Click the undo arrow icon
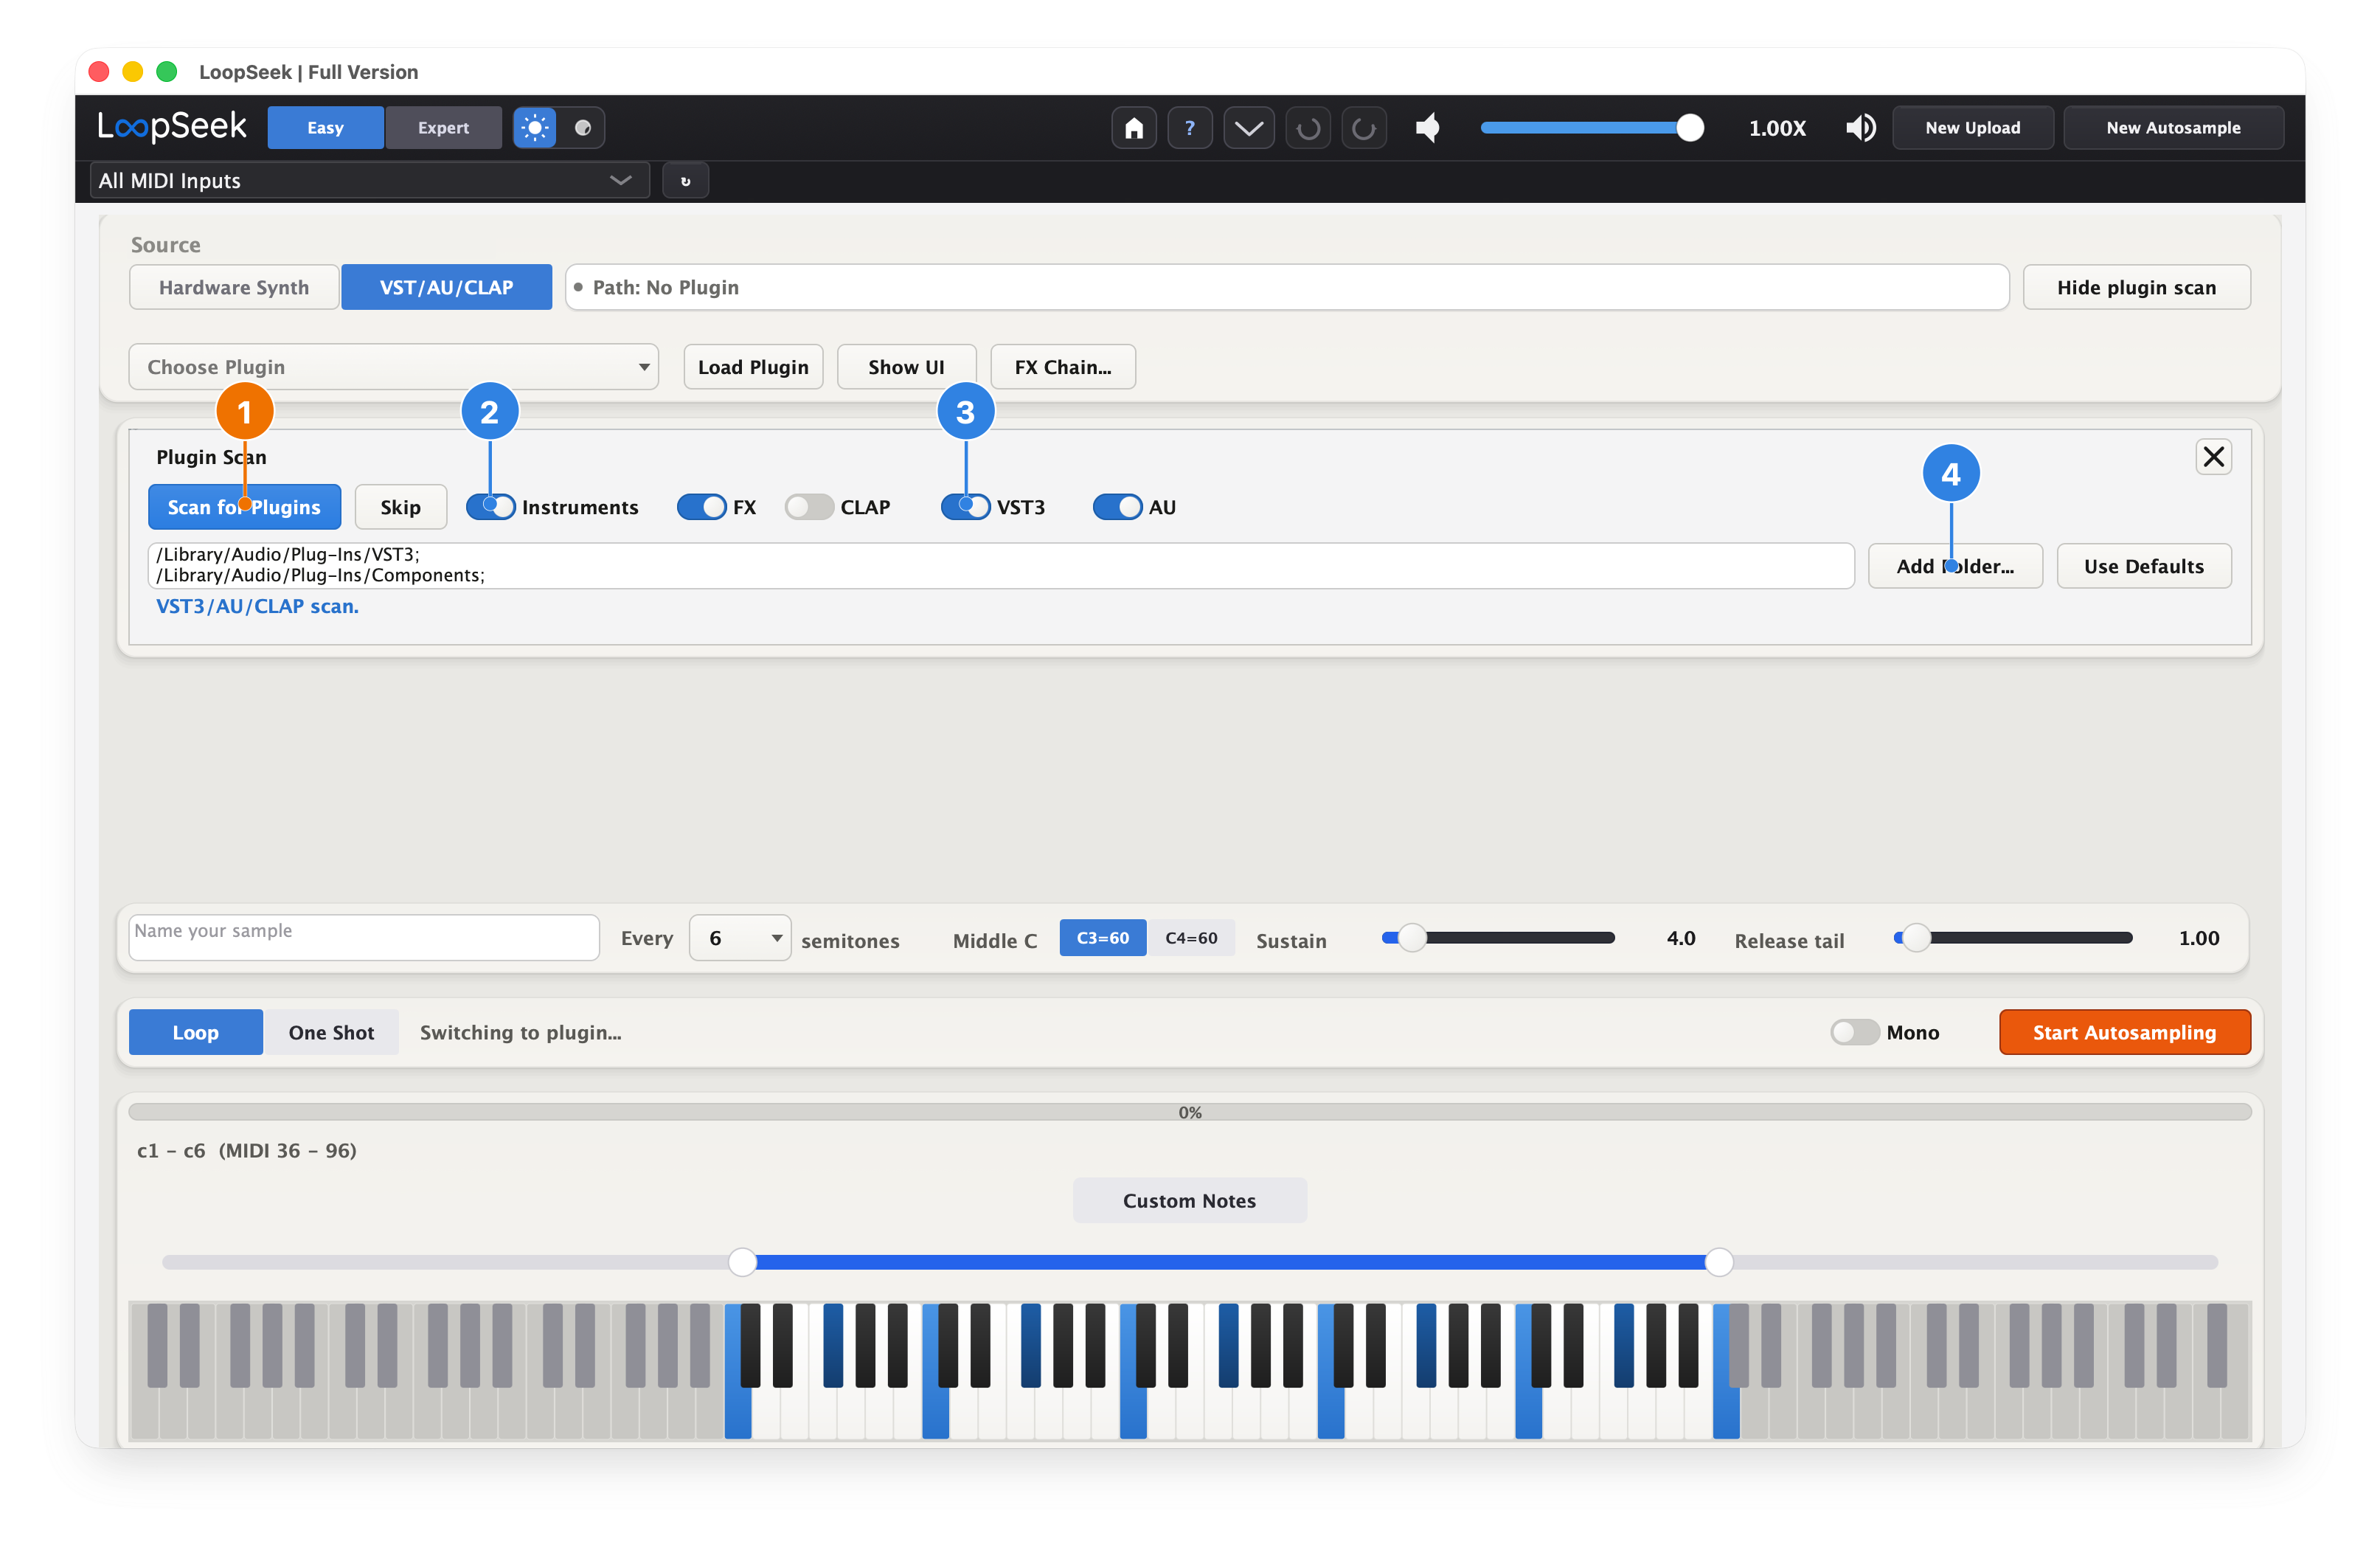Screen dimensions: 2380x1550 point(1308,128)
